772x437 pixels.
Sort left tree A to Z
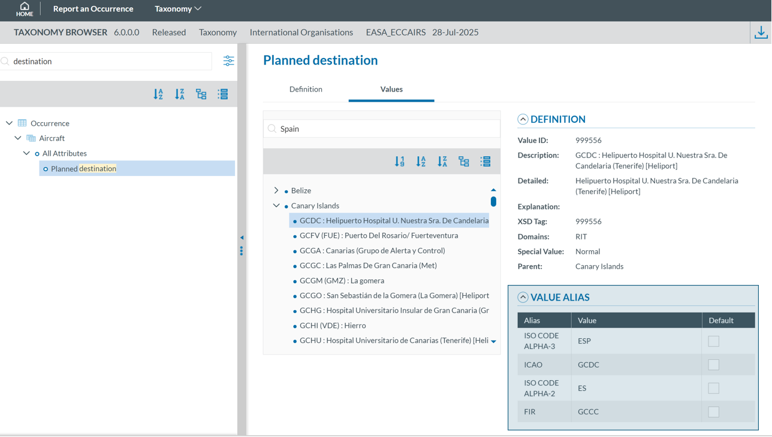click(x=158, y=95)
